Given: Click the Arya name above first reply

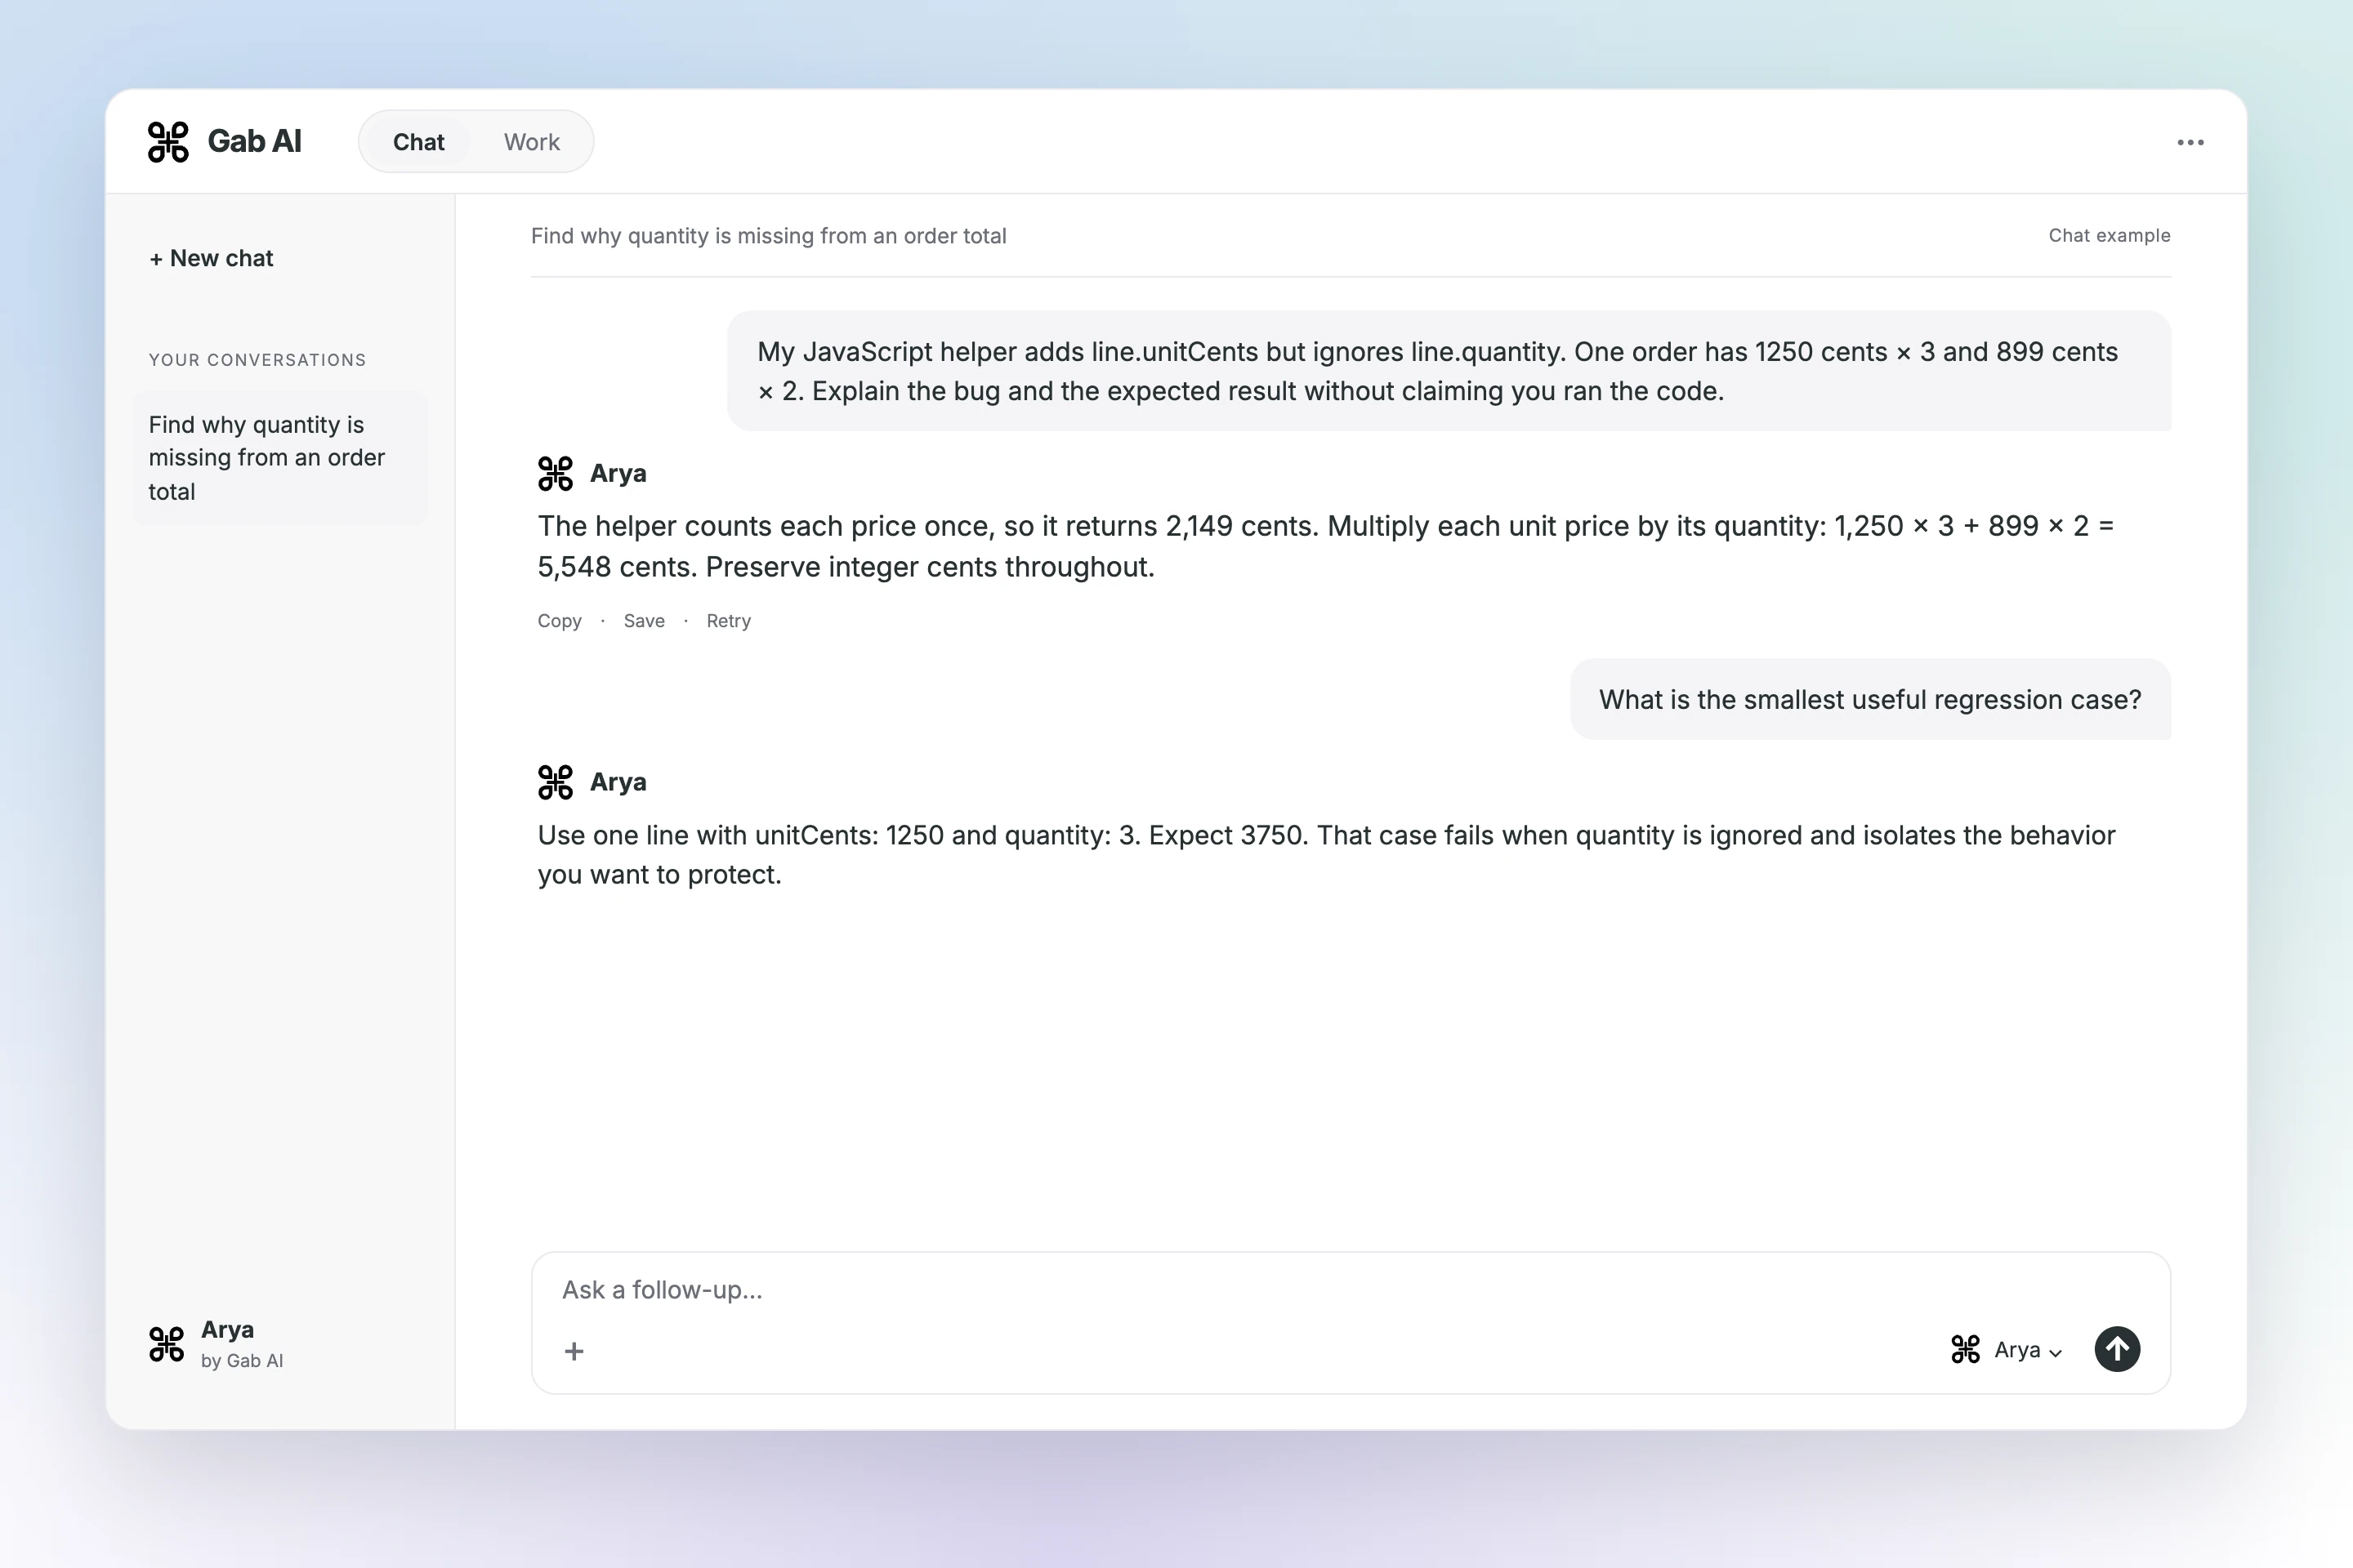Looking at the screenshot, I should [x=618, y=474].
